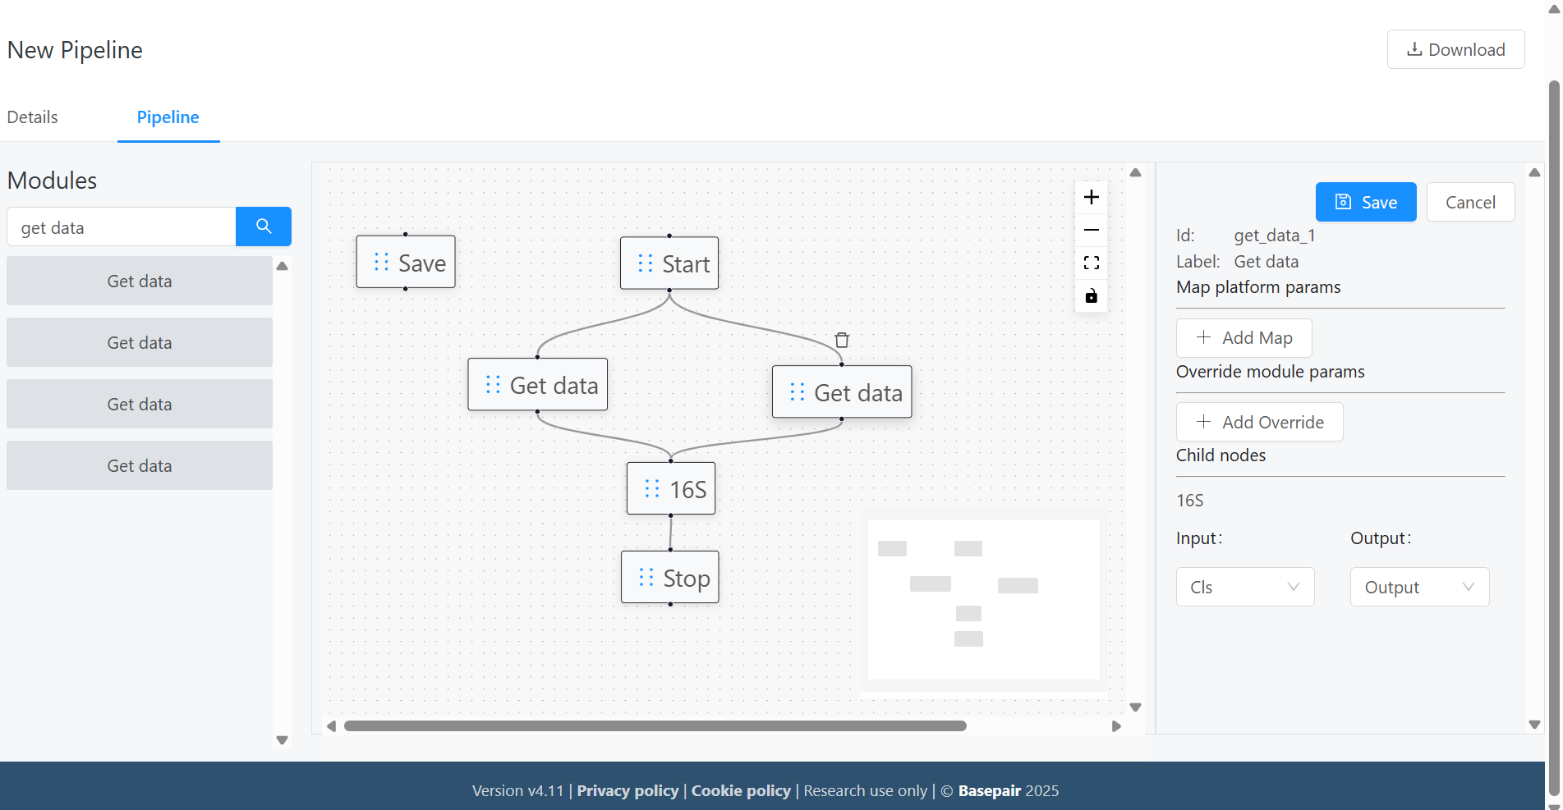
Task: Click the drag handle on the 16S node
Action: (x=652, y=488)
